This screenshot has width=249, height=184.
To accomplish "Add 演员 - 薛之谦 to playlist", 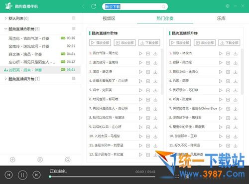I will [148, 72].
